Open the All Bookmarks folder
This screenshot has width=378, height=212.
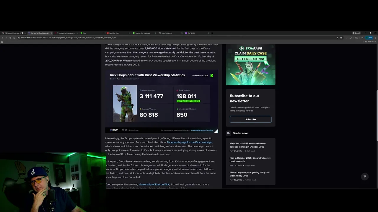point(371,42)
